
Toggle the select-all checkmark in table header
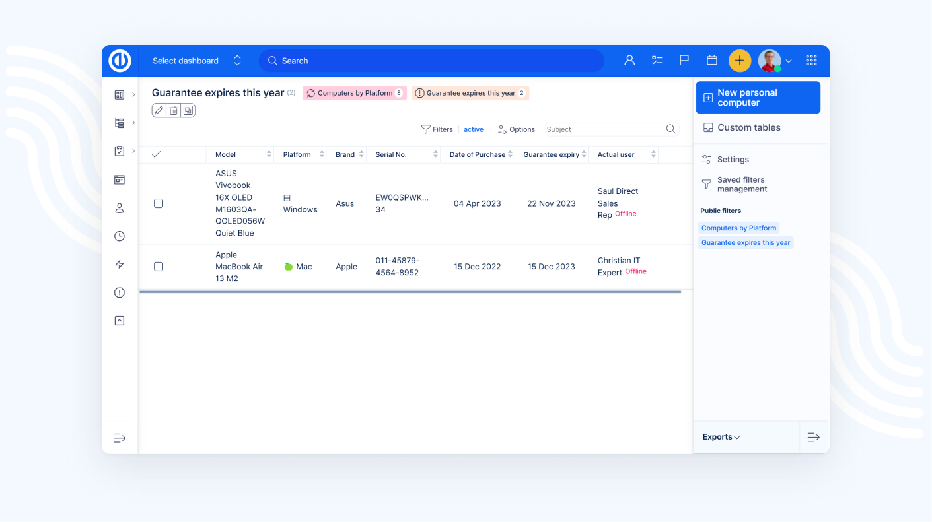(x=157, y=154)
